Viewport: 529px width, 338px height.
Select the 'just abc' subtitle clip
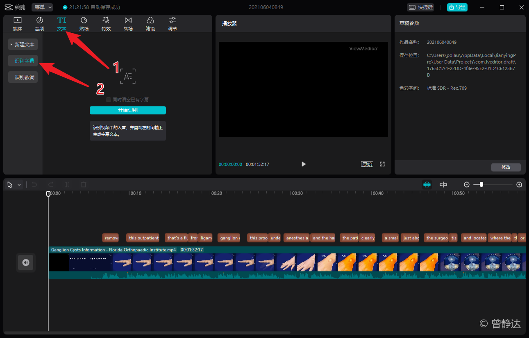pyautogui.click(x=410, y=238)
